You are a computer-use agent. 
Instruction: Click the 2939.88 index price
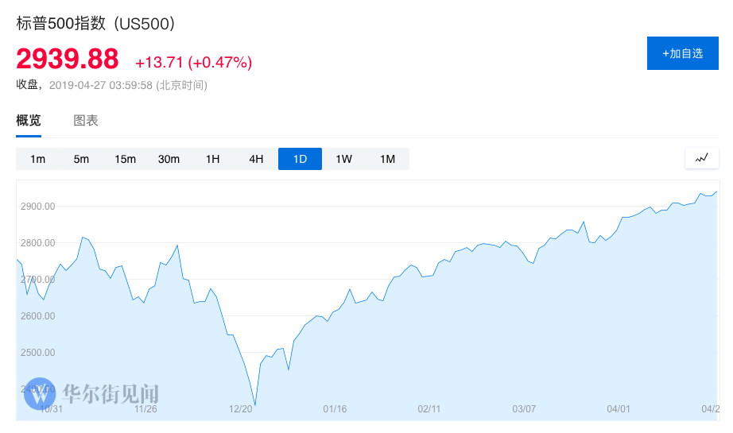(68, 59)
